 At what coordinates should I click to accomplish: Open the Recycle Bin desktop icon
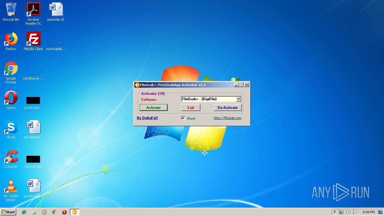coord(11,12)
